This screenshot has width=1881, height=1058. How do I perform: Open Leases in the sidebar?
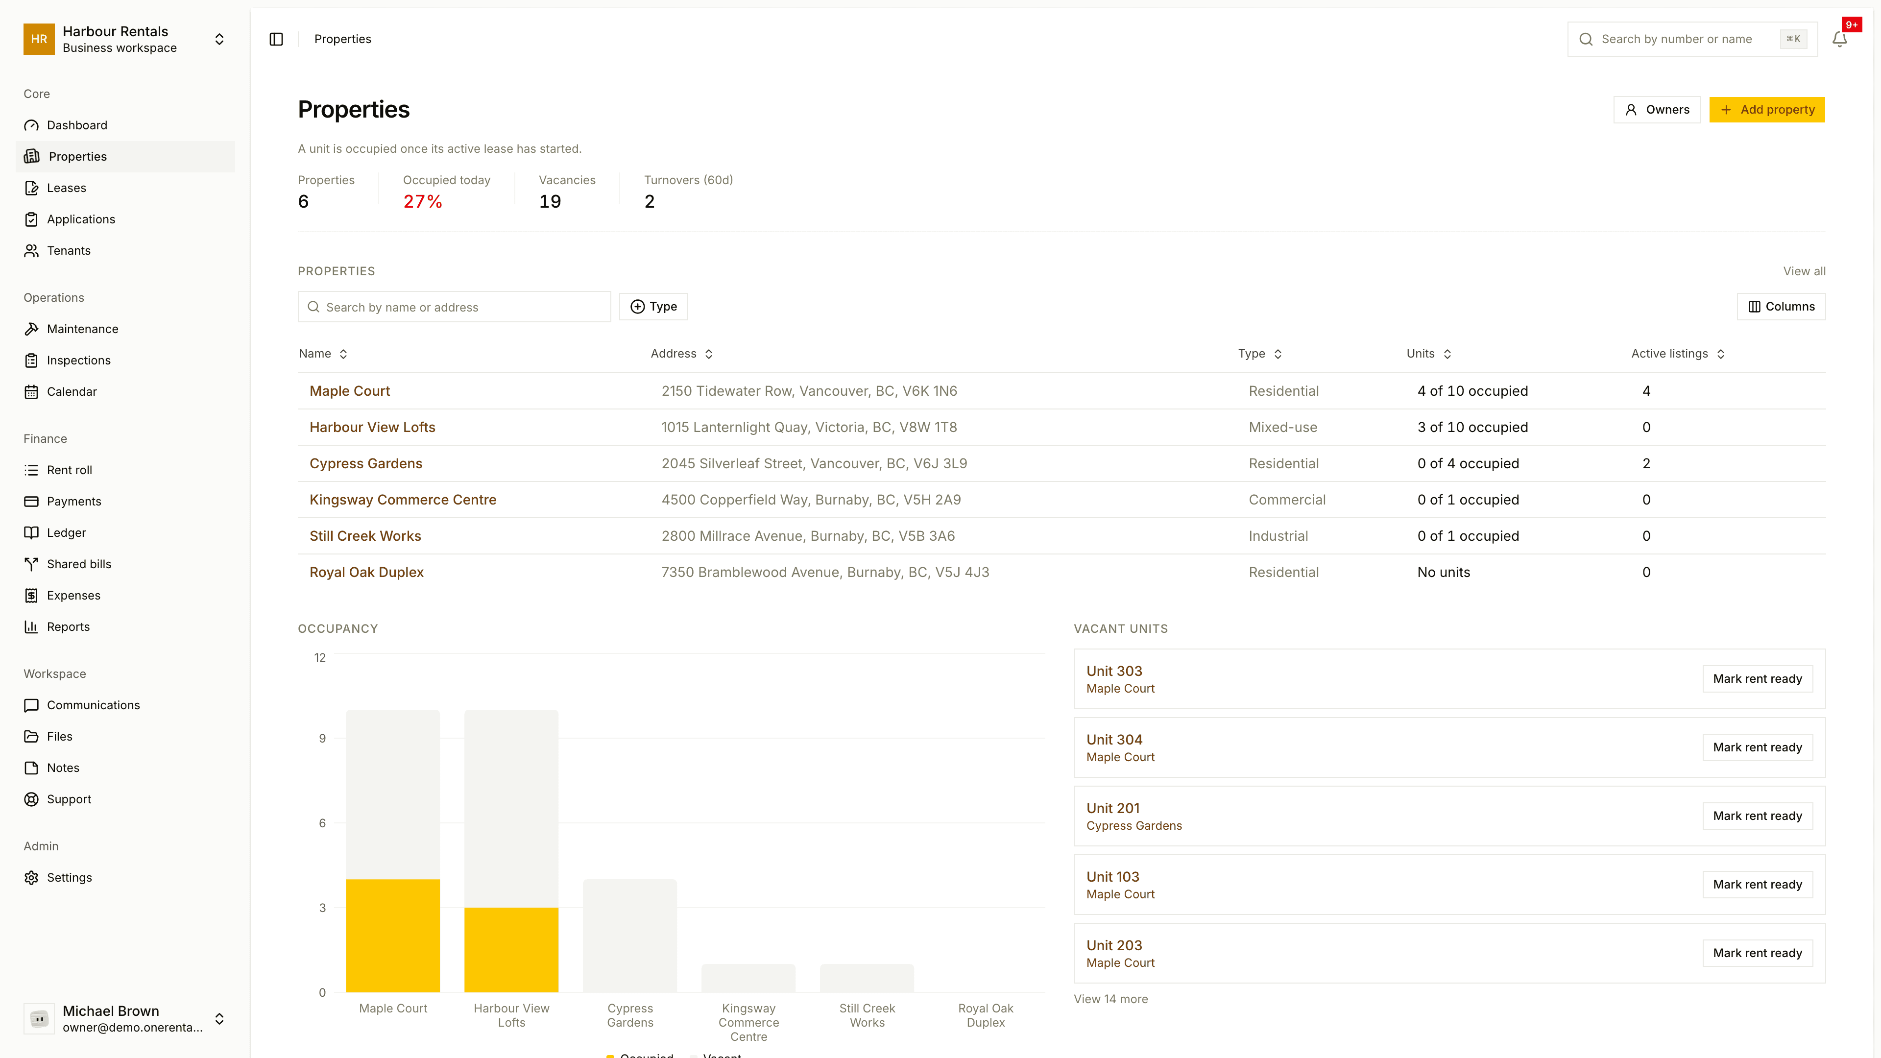[125, 188]
